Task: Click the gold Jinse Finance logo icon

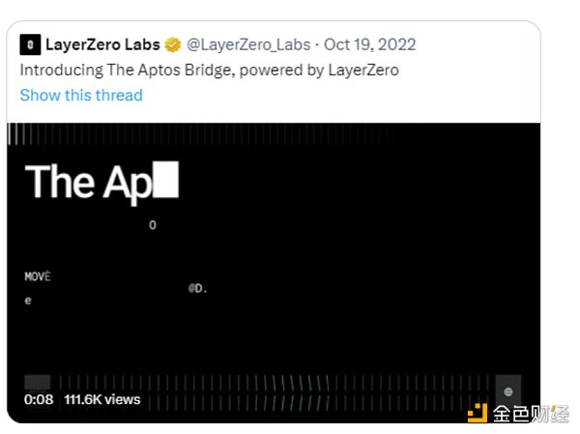Action: coord(477,414)
